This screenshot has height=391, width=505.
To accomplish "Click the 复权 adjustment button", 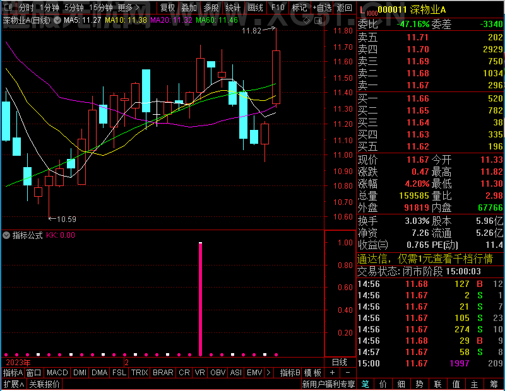I will click(167, 8).
